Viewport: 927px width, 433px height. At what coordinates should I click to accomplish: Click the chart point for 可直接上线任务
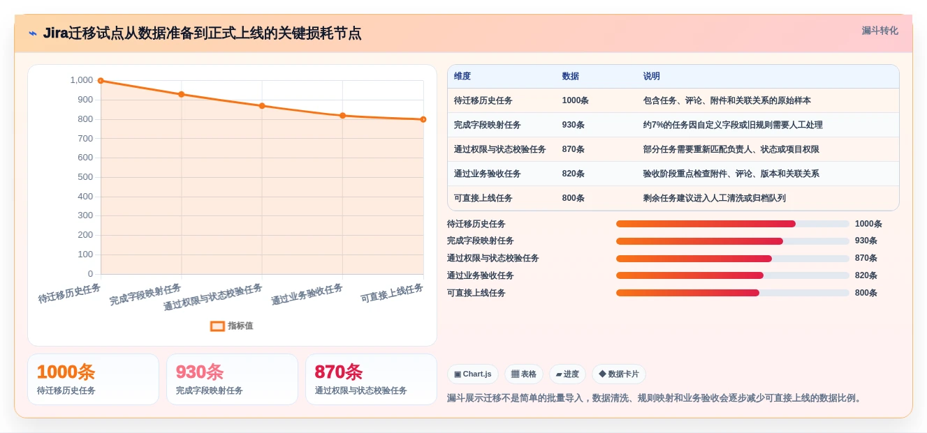(x=423, y=119)
